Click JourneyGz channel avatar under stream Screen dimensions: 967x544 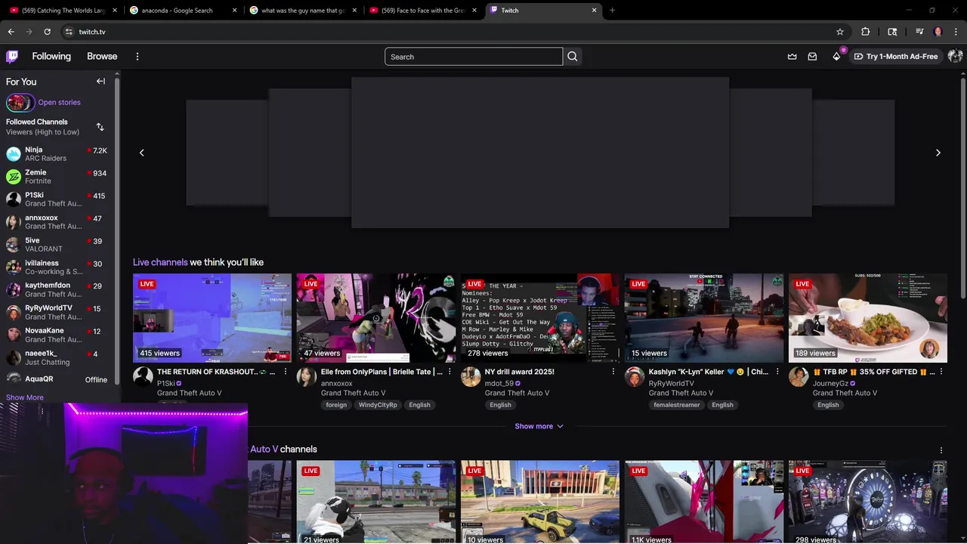(x=799, y=376)
